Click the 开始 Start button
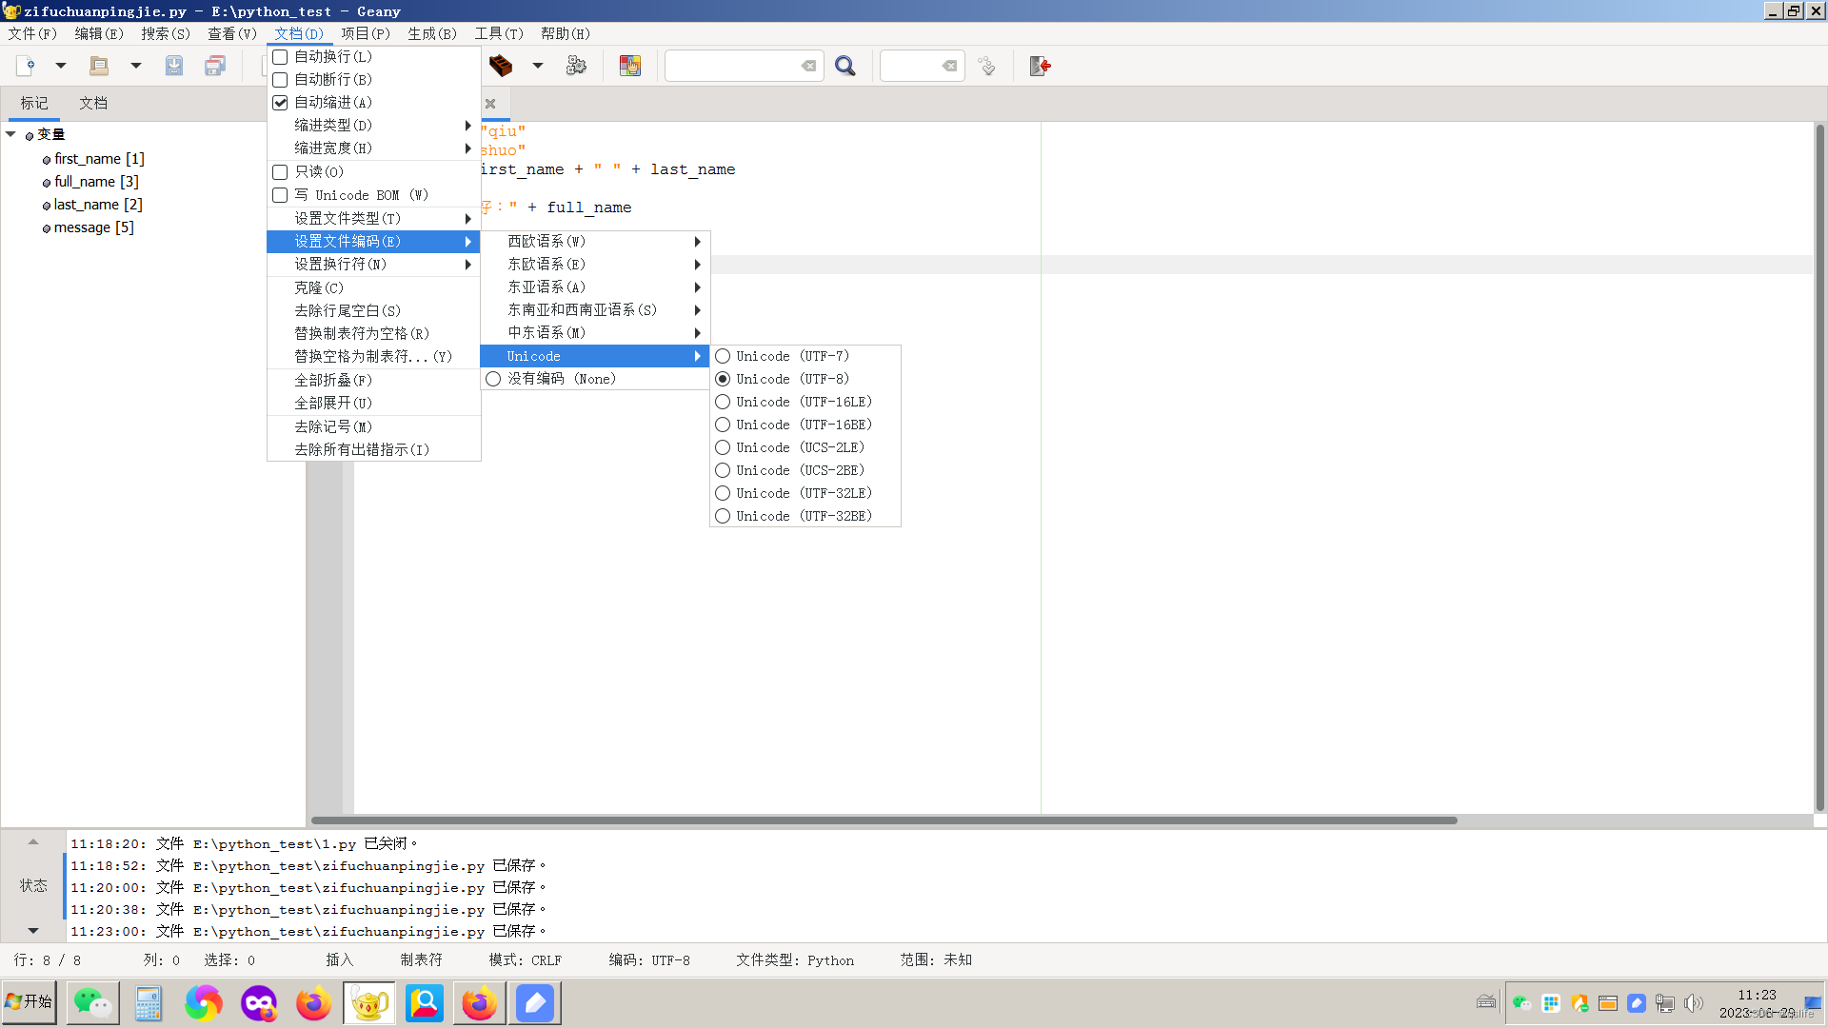 click(30, 1002)
